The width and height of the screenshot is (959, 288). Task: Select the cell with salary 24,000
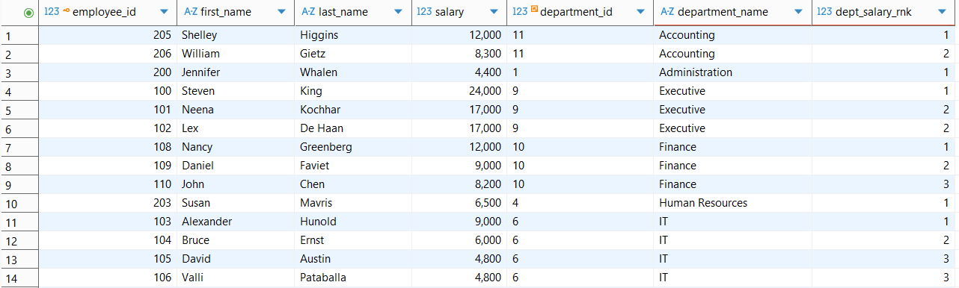click(x=459, y=91)
